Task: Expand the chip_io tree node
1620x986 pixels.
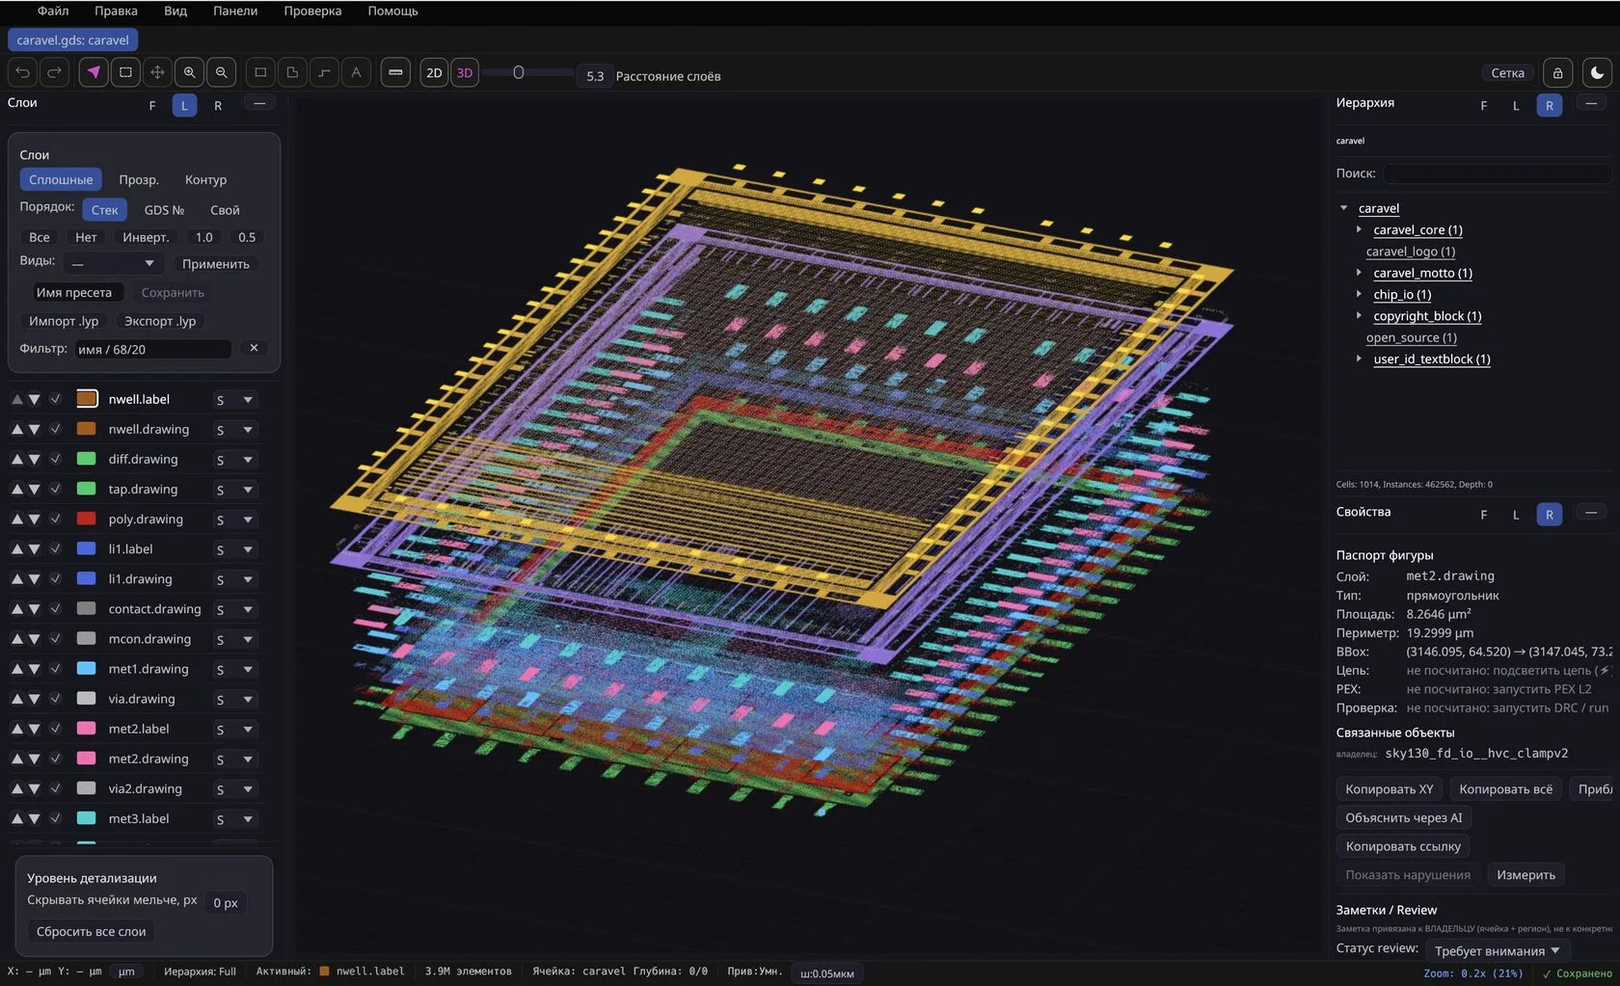Action: [1359, 294]
